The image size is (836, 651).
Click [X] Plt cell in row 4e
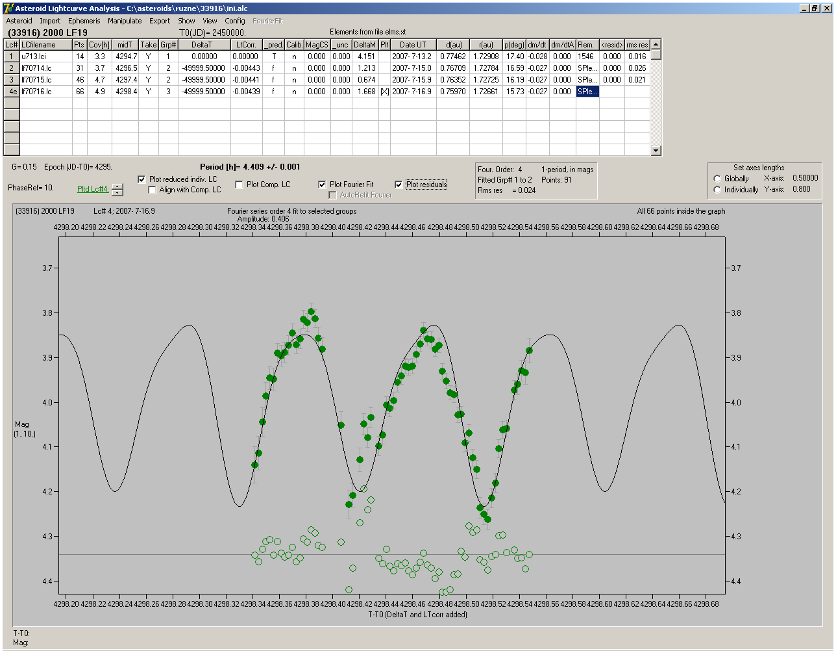384,92
